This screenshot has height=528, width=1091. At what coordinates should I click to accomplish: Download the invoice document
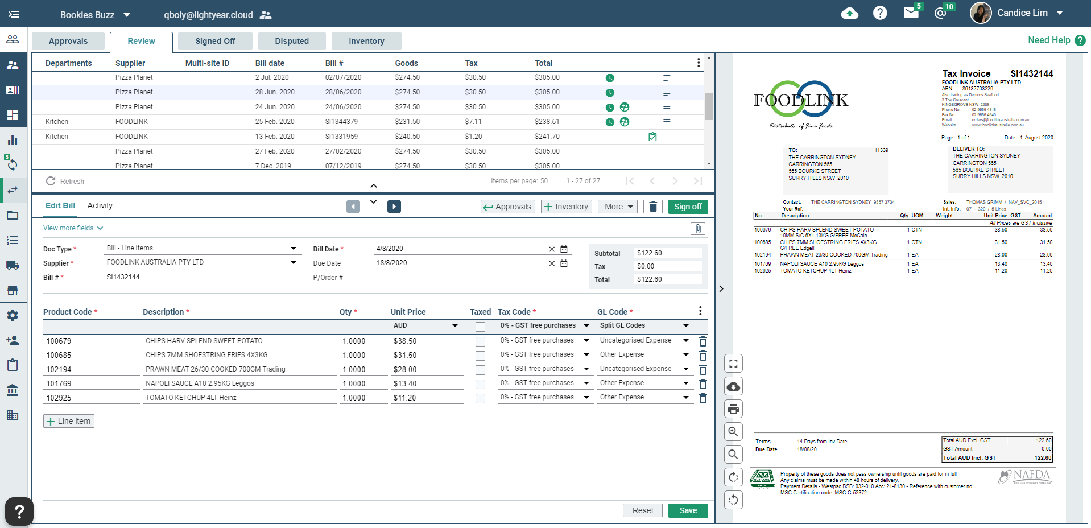[733, 386]
